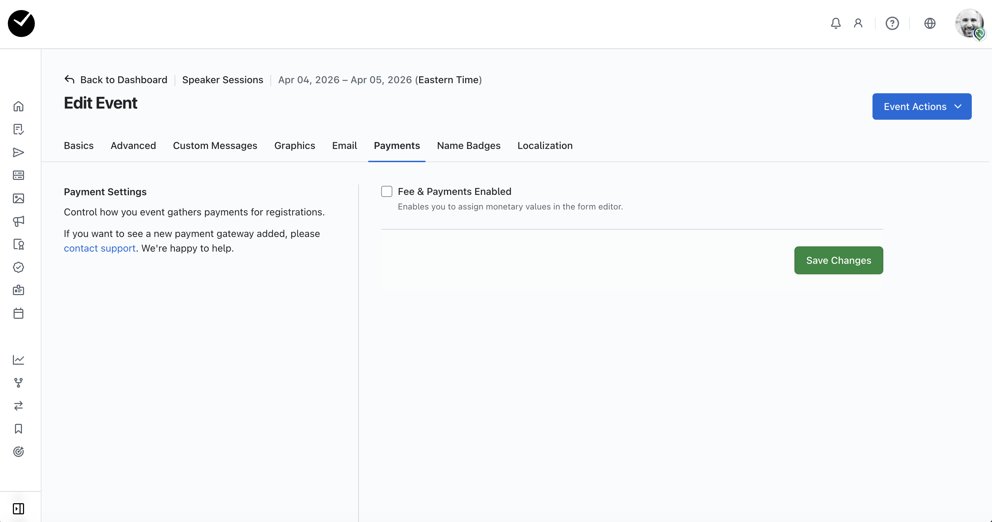Screen dimensions: 992x522
Task: Click the home icon in sidebar
Action: click(x=18, y=106)
